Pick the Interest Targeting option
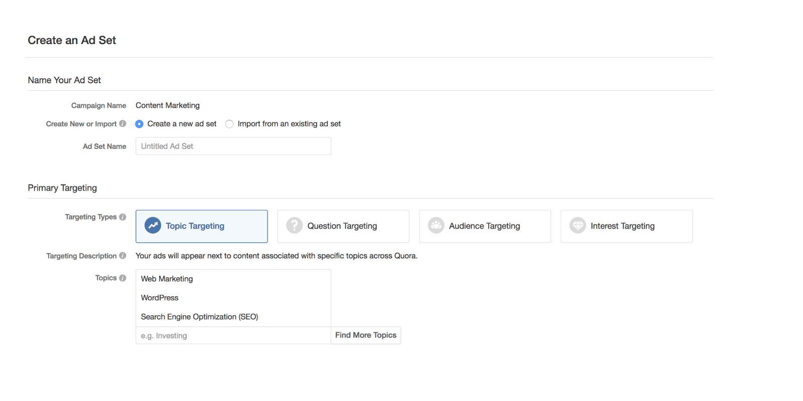Screen dimensions: 803x401 click(x=626, y=226)
